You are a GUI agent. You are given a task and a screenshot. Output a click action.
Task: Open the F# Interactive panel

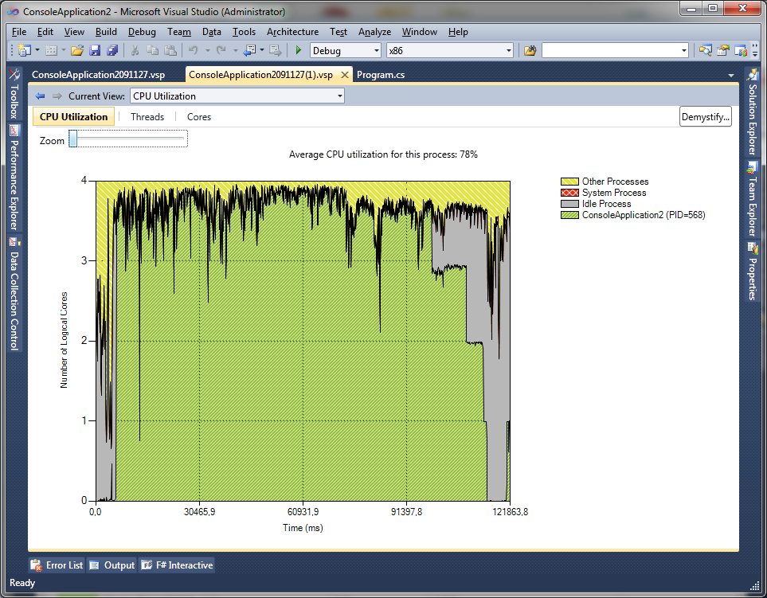click(x=177, y=565)
